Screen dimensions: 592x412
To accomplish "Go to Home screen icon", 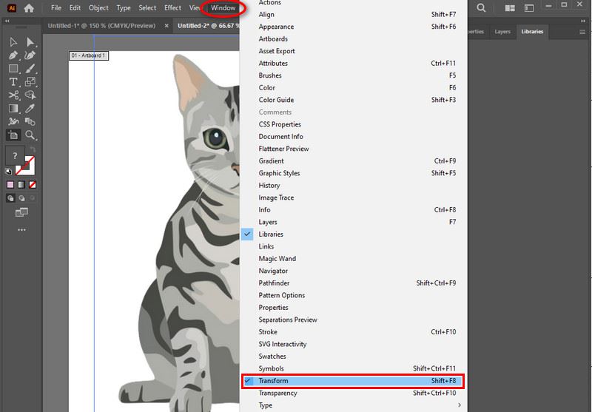I will (29, 8).
